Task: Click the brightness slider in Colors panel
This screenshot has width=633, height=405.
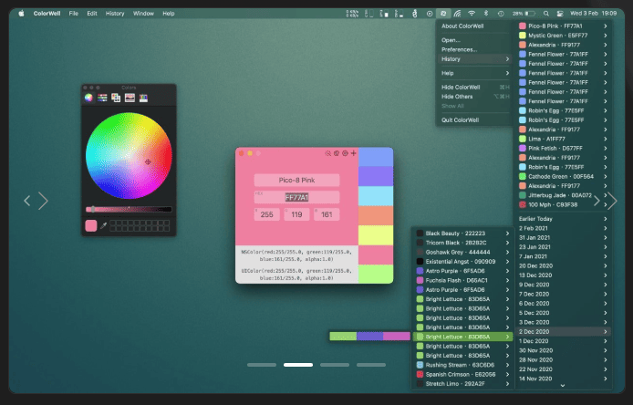Action: pyautogui.click(x=129, y=209)
